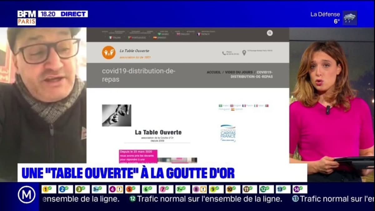Click the pink 'Depuis le 23 mars 2020' box
Screen dimensions: 375x211
[138, 156]
